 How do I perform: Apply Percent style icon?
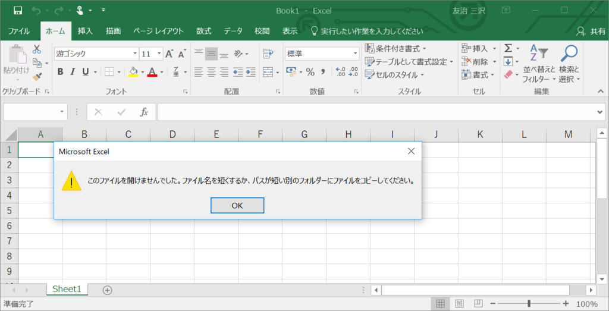pos(310,72)
